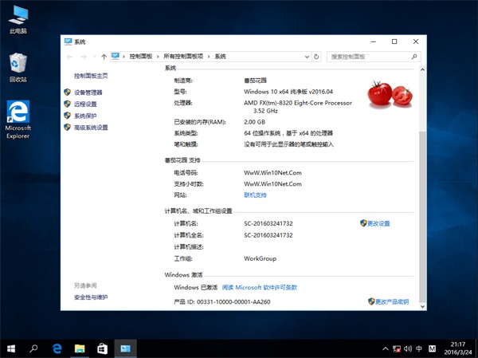Viewport: 478px width, 358px height.
Task: Open the volume tray icon
Action: [408, 348]
